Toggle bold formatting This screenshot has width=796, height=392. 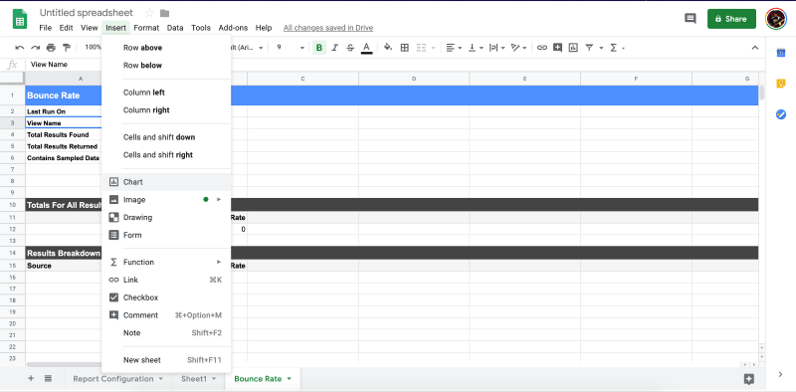[x=318, y=48]
